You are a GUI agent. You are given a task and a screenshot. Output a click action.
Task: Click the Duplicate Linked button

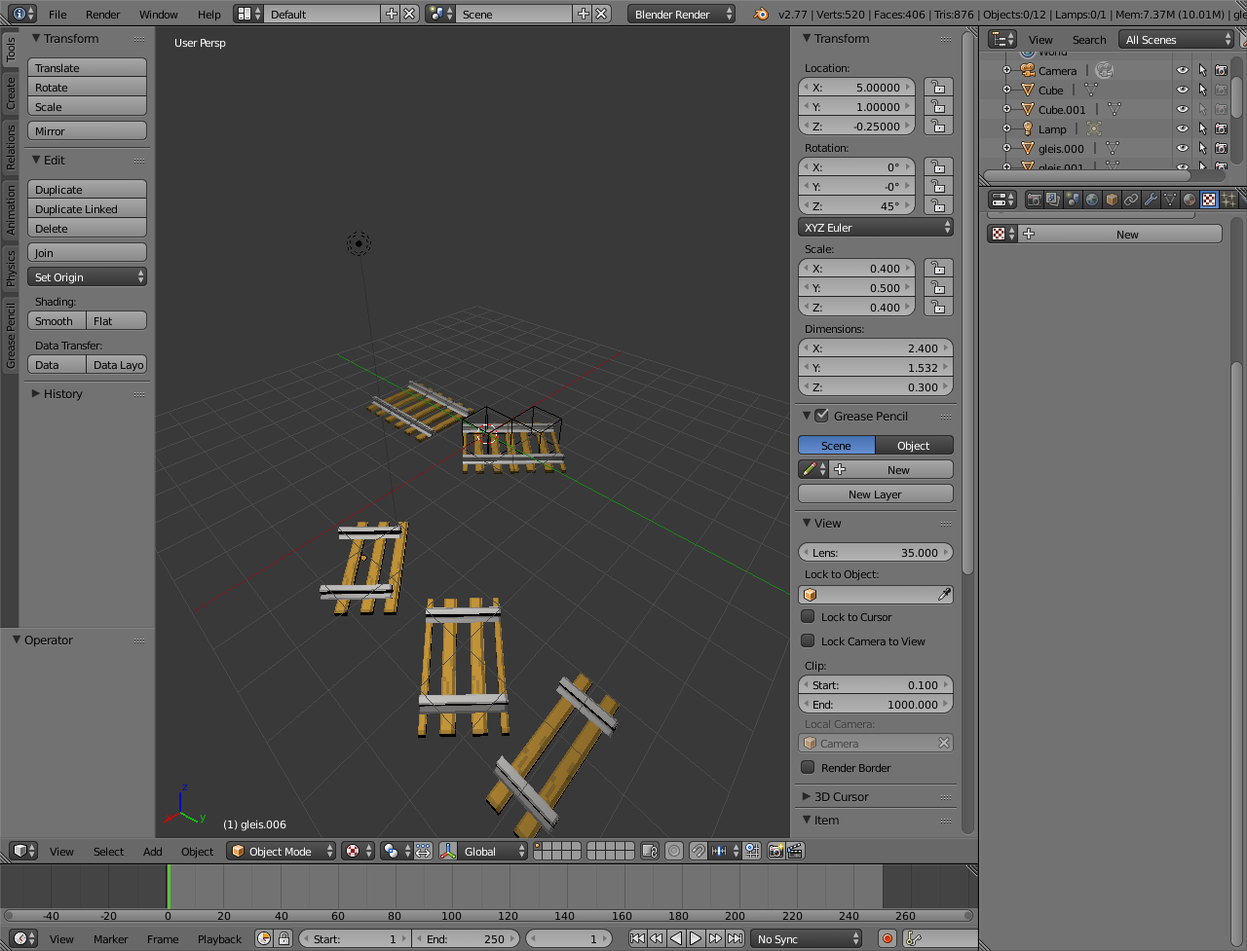[87, 209]
